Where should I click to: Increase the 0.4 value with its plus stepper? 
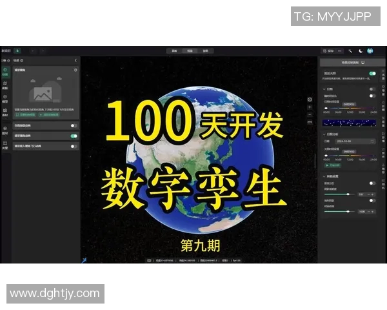[373, 194]
